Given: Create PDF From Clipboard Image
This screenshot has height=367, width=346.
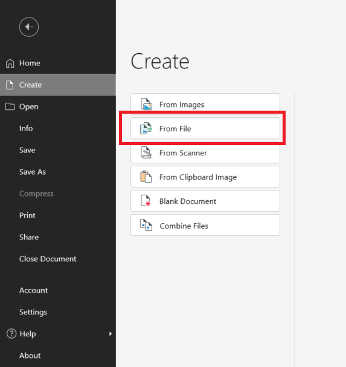Looking at the screenshot, I should tap(205, 177).
